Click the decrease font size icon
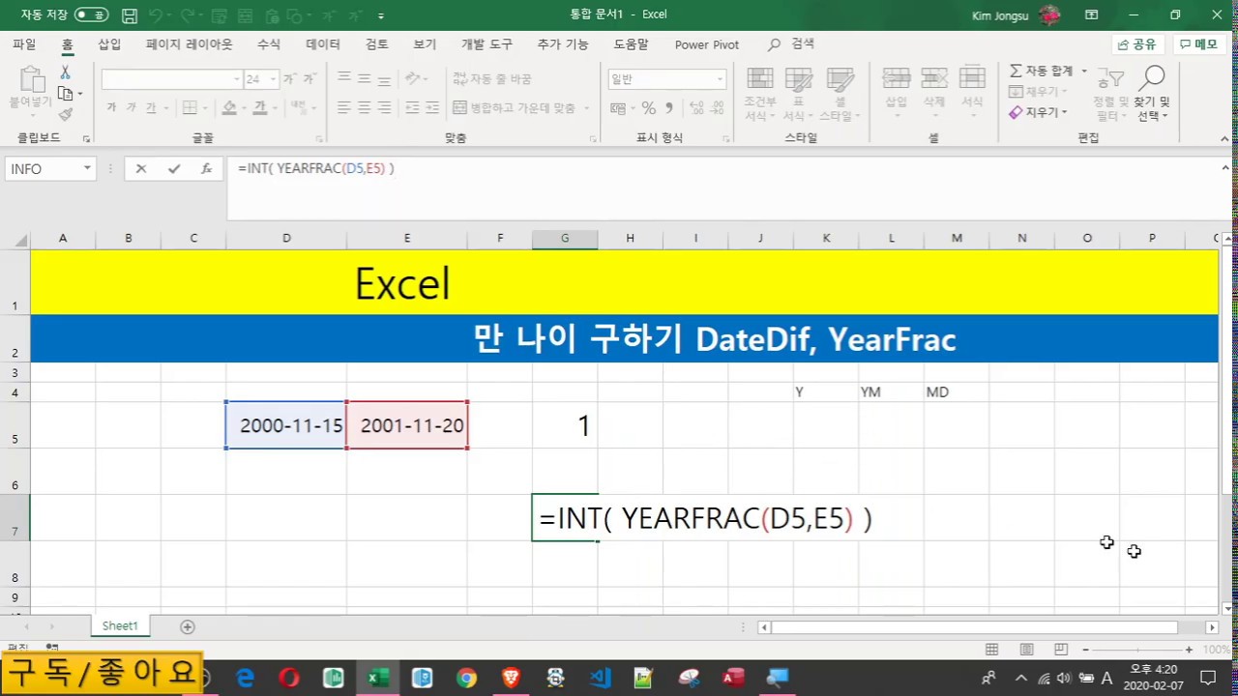The width and height of the screenshot is (1238, 696). (309, 79)
